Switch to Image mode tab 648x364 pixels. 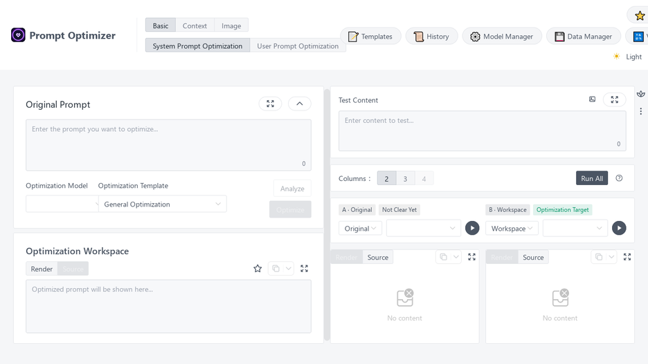click(231, 25)
